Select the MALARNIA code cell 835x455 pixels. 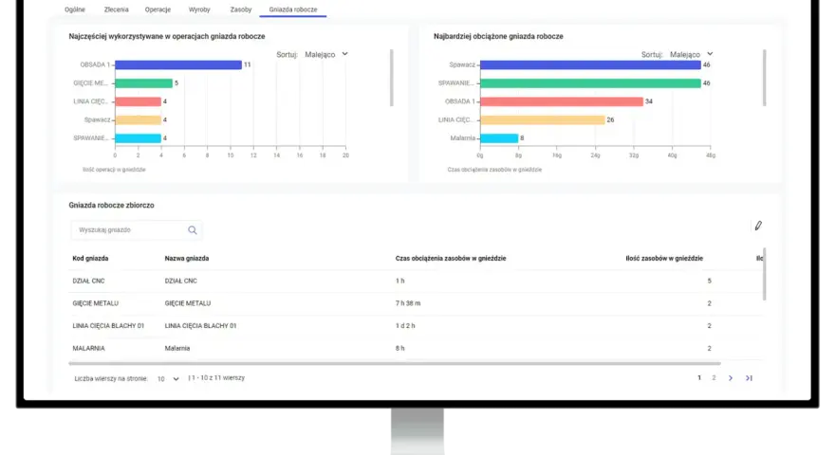tap(88, 348)
